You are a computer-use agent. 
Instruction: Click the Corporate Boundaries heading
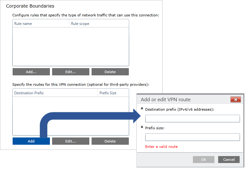click(x=30, y=6)
